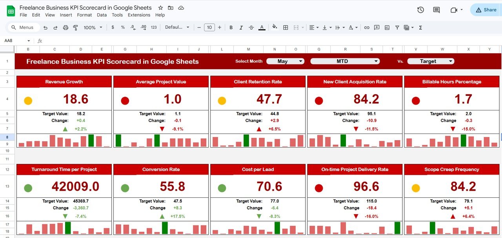Select the Insert comment toolbar icon
The height and width of the screenshot is (238, 502).
click(376, 27)
